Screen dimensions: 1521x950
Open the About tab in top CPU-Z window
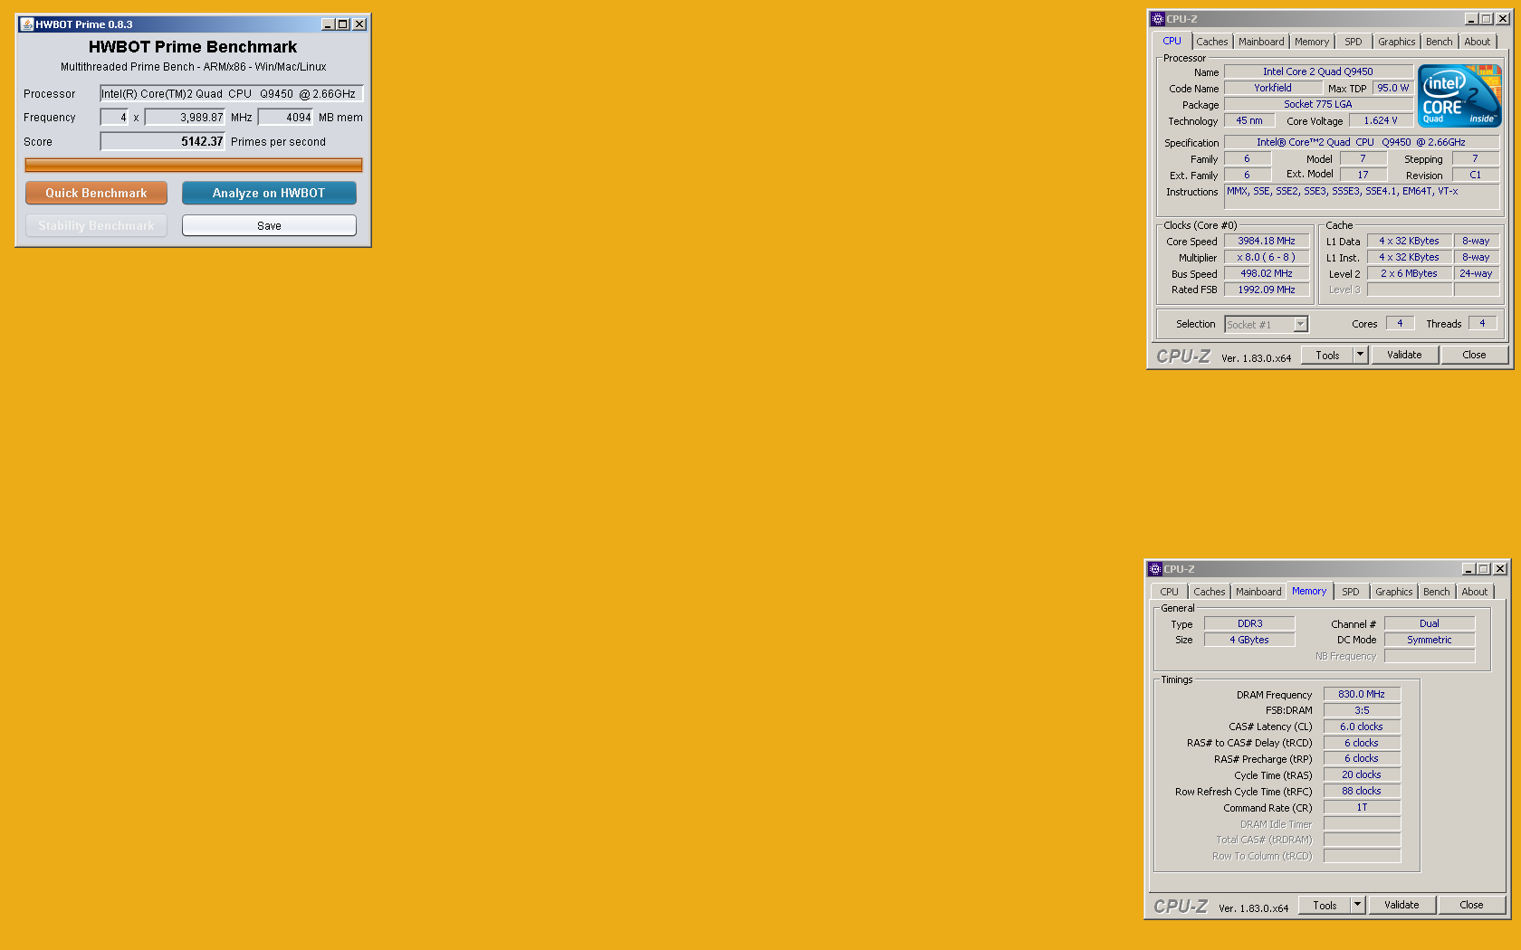[1477, 42]
